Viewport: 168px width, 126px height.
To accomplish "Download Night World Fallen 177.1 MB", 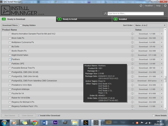I will pos(147,55).
